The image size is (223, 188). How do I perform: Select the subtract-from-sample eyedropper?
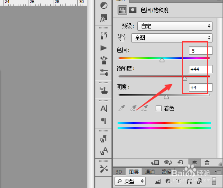pos(144,108)
